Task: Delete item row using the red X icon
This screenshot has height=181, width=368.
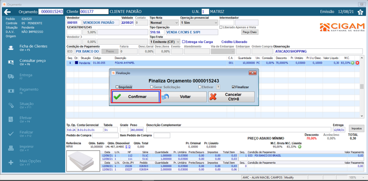Action: (357, 63)
